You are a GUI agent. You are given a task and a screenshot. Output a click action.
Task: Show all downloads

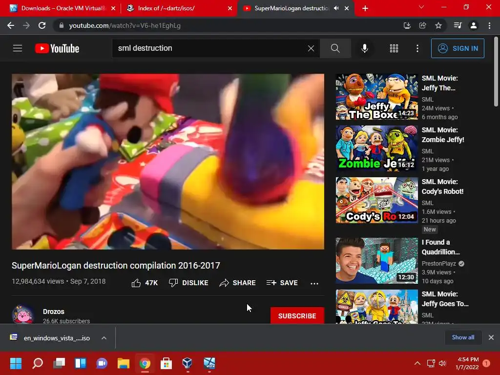463,337
